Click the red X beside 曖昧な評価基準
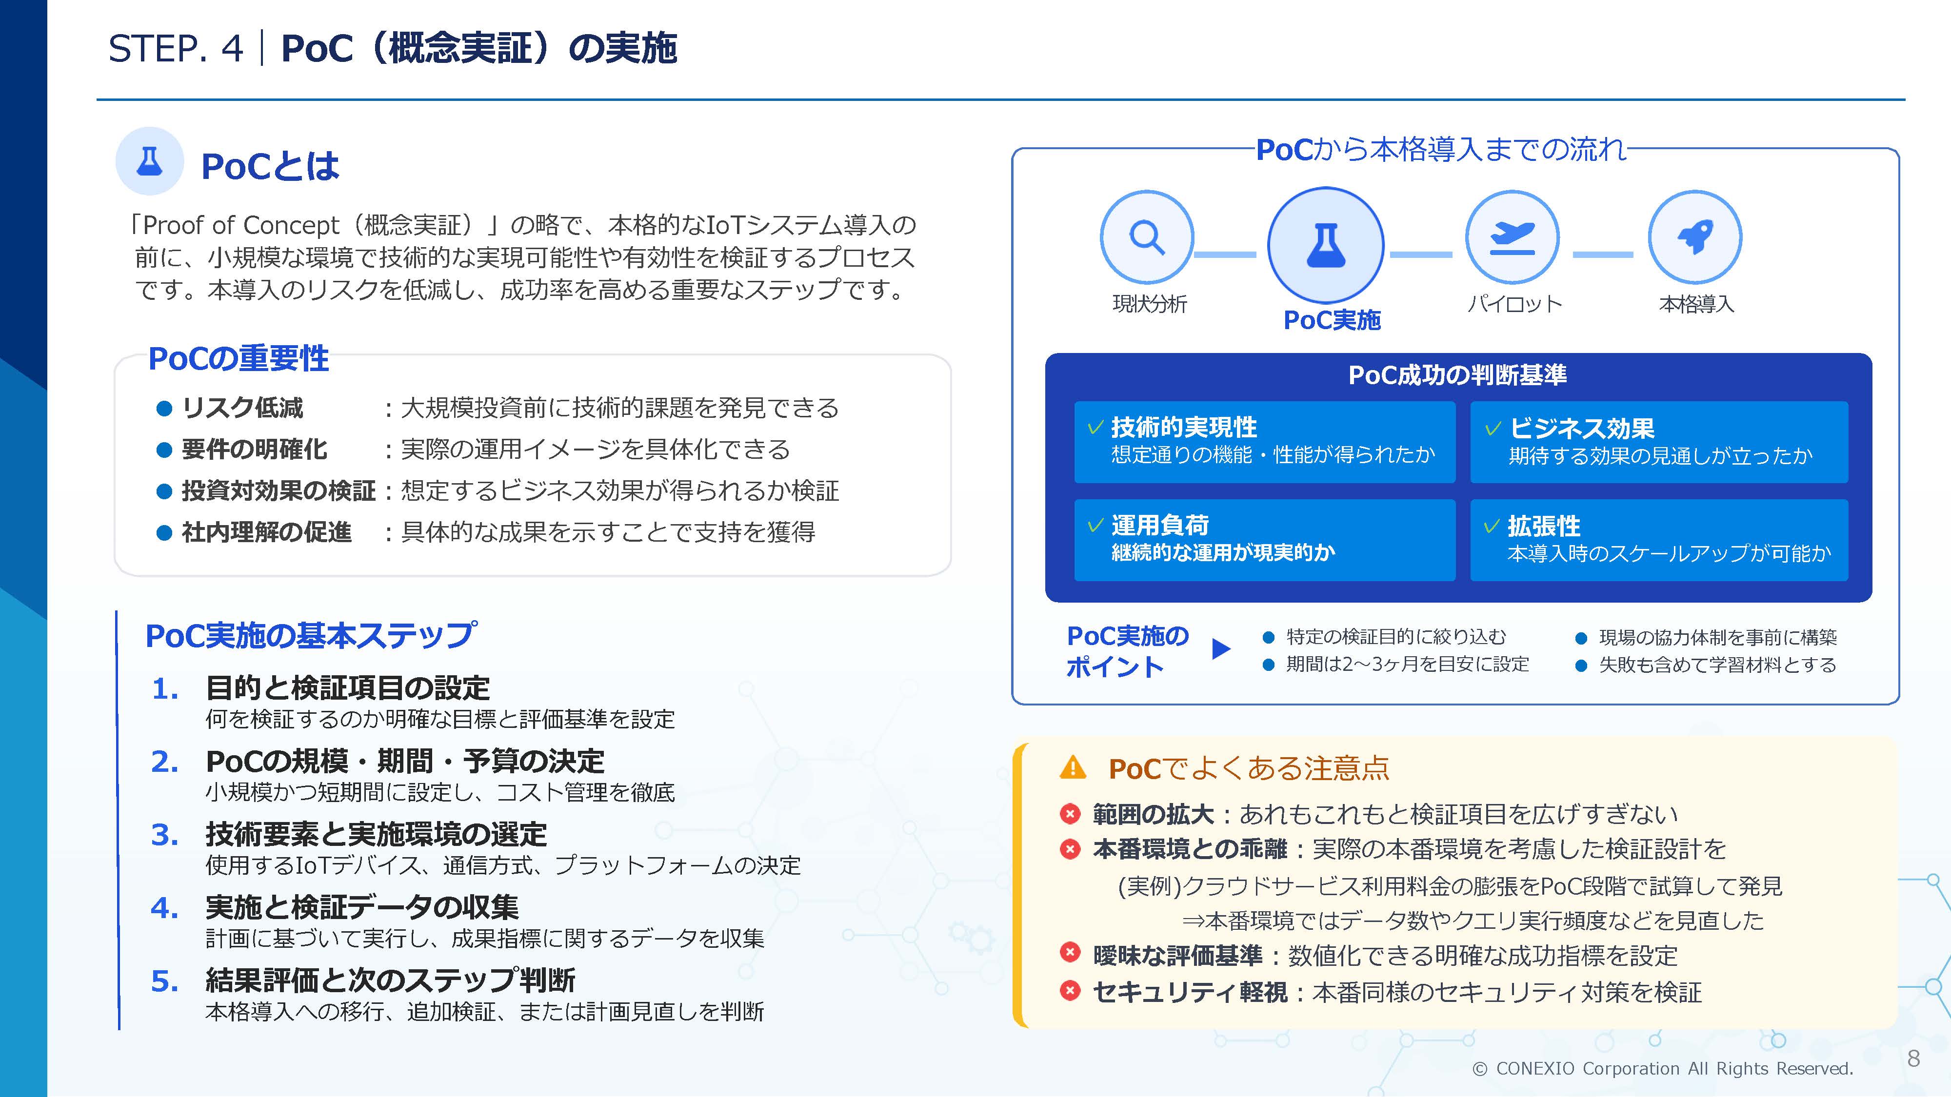Viewport: 1951px width, 1097px height. coord(1070,952)
